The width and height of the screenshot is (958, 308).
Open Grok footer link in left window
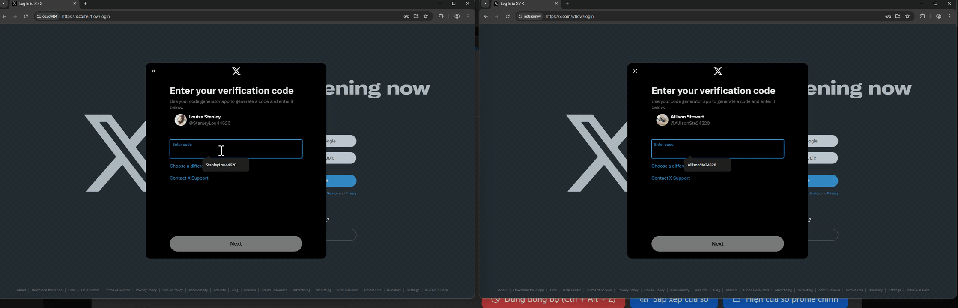click(x=72, y=290)
